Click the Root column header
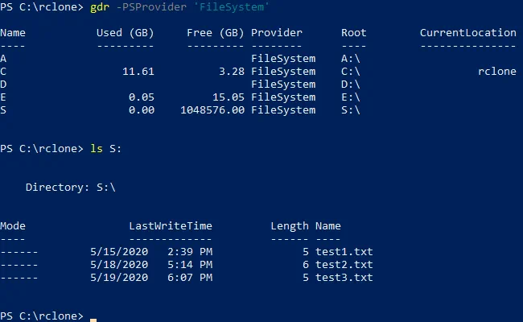Screen dimensions: 523x322 click(353, 33)
